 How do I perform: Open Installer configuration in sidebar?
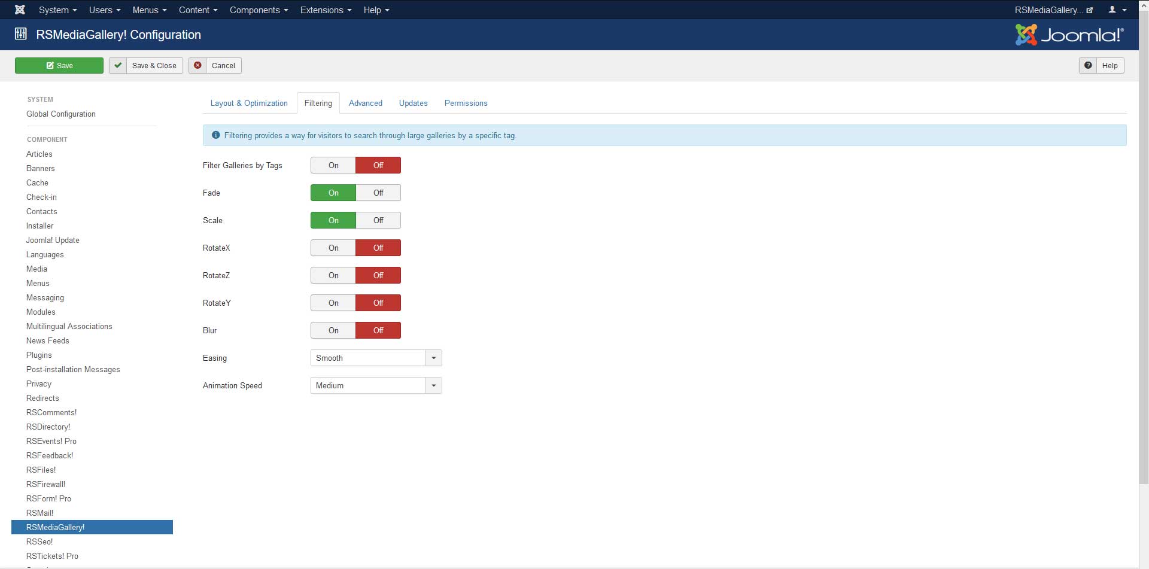[x=40, y=226]
